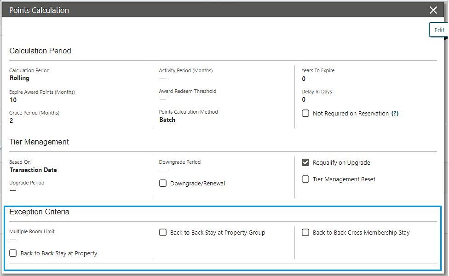Click the Batch points calculation method value
The width and height of the screenshot is (449, 276).
[x=167, y=120]
